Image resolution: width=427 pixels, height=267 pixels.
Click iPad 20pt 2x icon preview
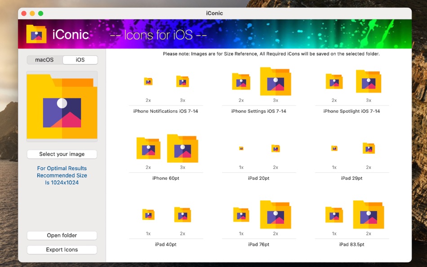[x=276, y=148]
